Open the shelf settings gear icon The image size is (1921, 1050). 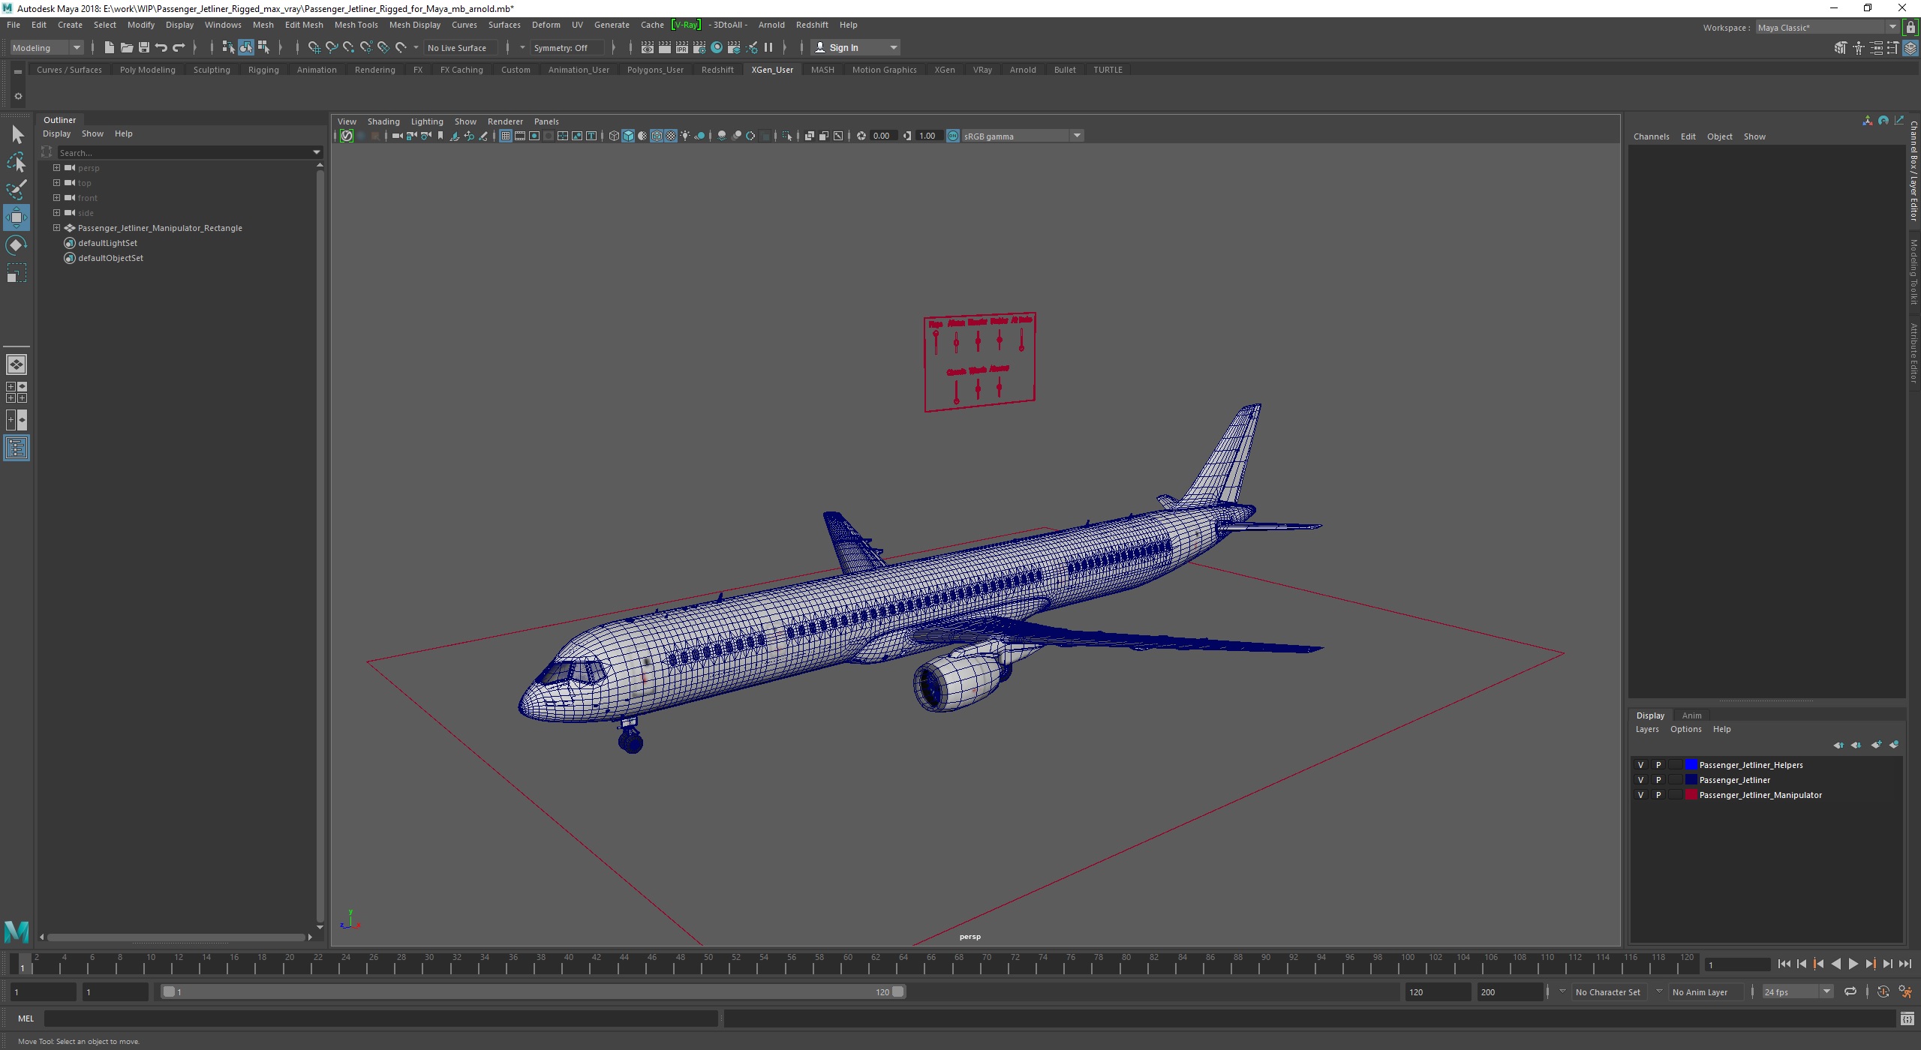pyautogui.click(x=18, y=96)
